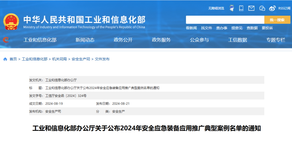This screenshot has height=146, width=292.
Task: Click the home icon in breadcrumb
Action: click(x=5, y=59)
